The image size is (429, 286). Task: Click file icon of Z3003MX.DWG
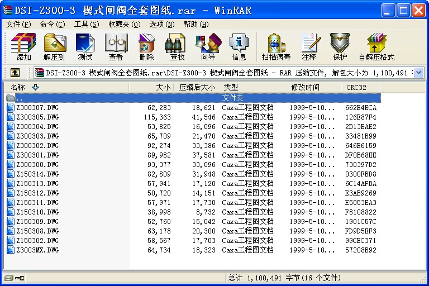(x=11, y=250)
